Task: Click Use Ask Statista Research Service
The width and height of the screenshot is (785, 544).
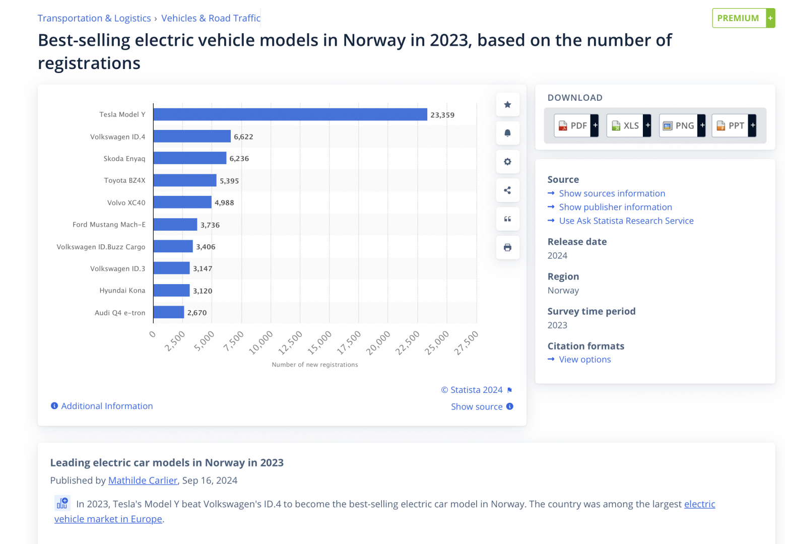Action: tap(626, 221)
